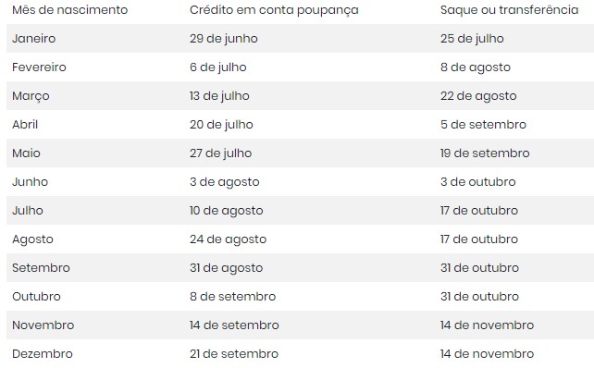Click the Julho month cell

[28, 211]
